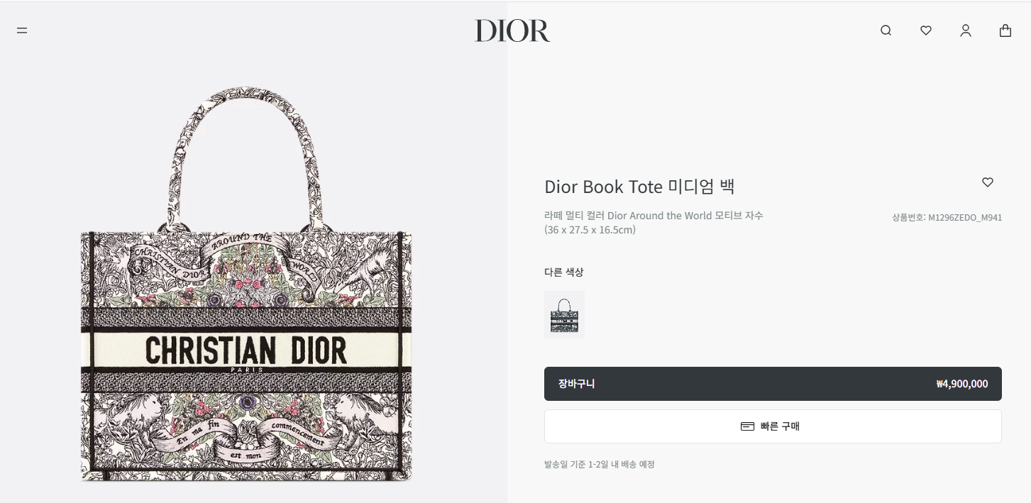Image resolution: width=1031 pixels, height=503 pixels.
Task: Select the dark alternate color thumbnail
Action: pyautogui.click(x=564, y=314)
